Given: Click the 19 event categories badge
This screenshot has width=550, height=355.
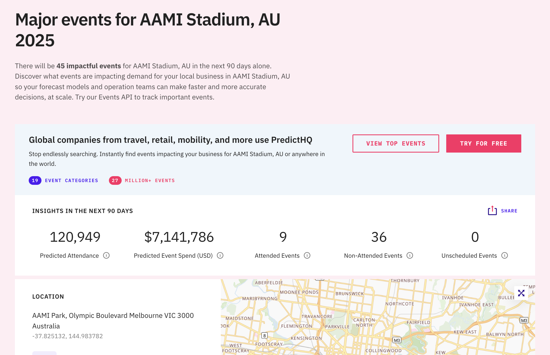Looking at the screenshot, I should 35,180.
